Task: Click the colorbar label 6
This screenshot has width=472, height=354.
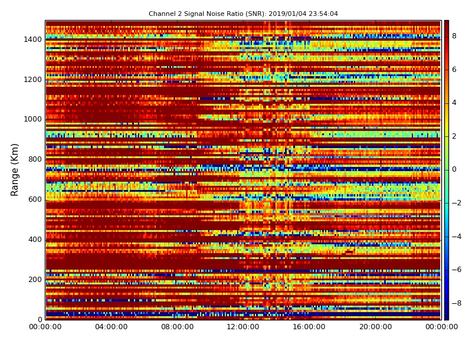Action: click(454, 70)
